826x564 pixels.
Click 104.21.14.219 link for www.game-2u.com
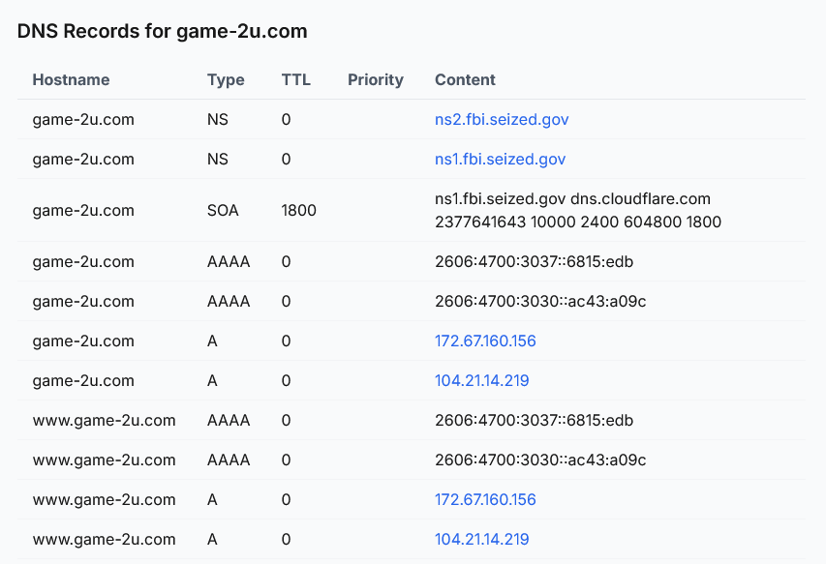481,539
